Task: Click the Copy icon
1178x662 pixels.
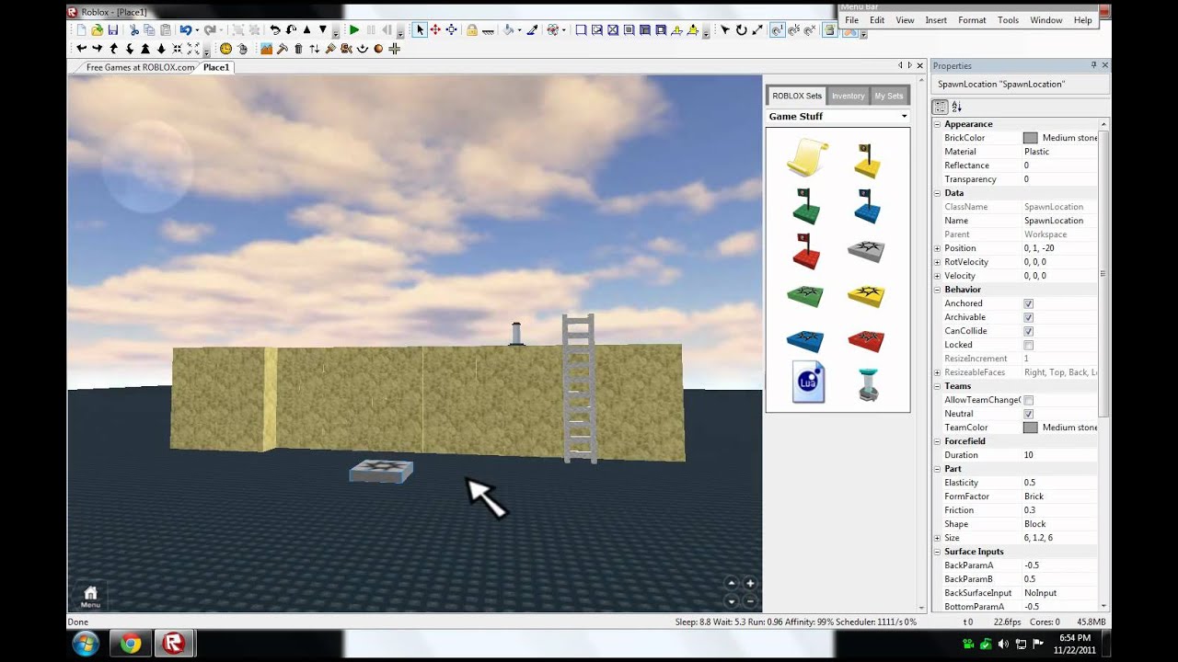Action: pos(149,30)
